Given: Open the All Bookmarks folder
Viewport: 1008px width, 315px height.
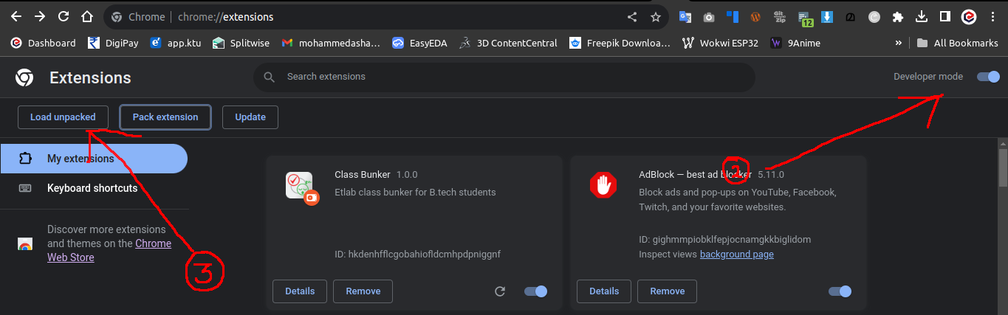Looking at the screenshot, I should pos(957,43).
